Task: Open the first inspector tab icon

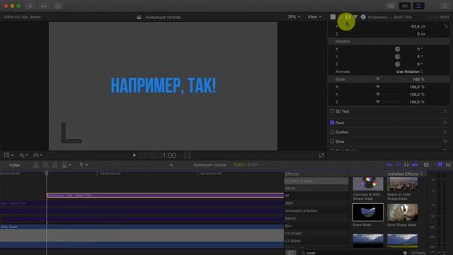Action: (x=333, y=17)
